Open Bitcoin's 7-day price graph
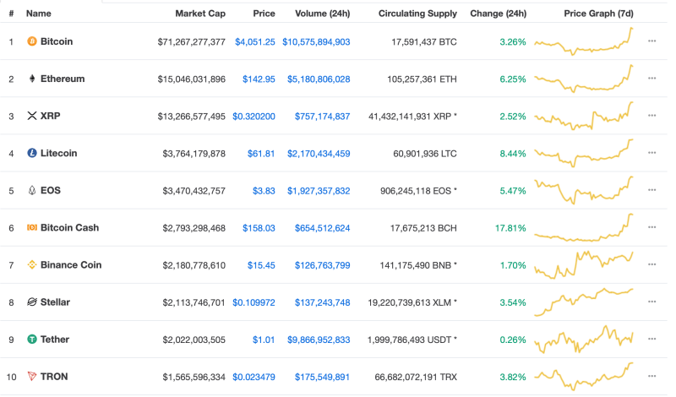 click(x=583, y=41)
